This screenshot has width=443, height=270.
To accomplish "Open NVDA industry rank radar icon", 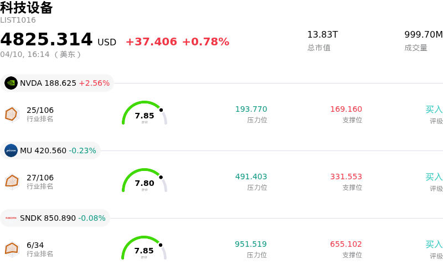I will [12, 114].
